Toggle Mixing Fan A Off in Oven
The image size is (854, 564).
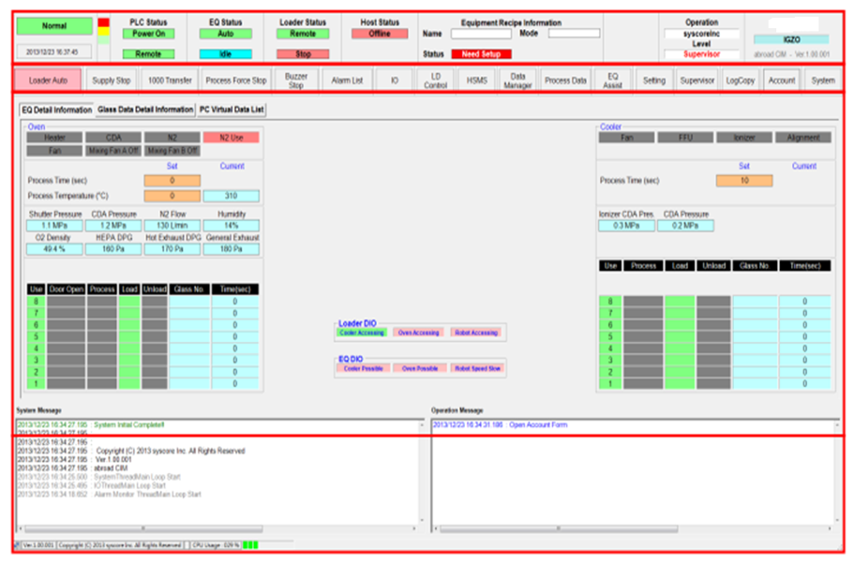112,150
